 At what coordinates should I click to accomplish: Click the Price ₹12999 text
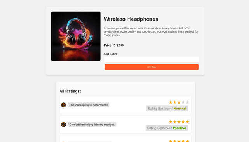click(114, 45)
